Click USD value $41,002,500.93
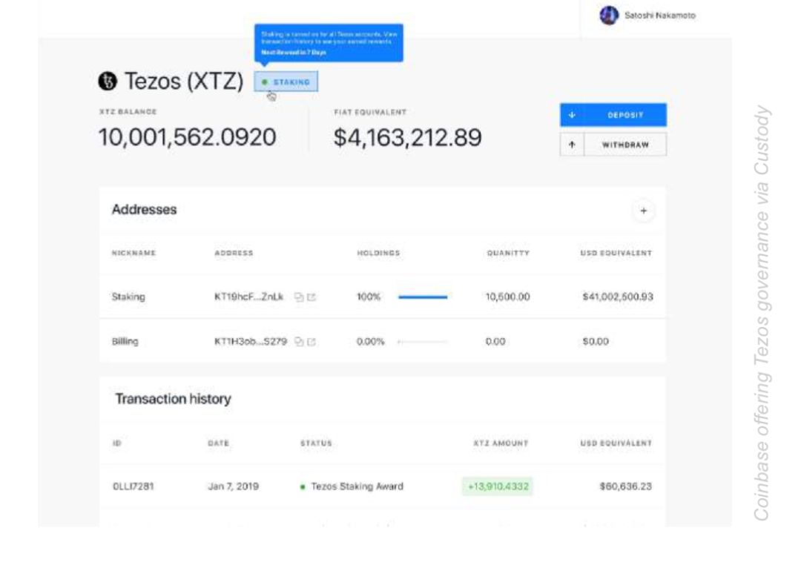The image size is (801, 585). click(618, 297)
